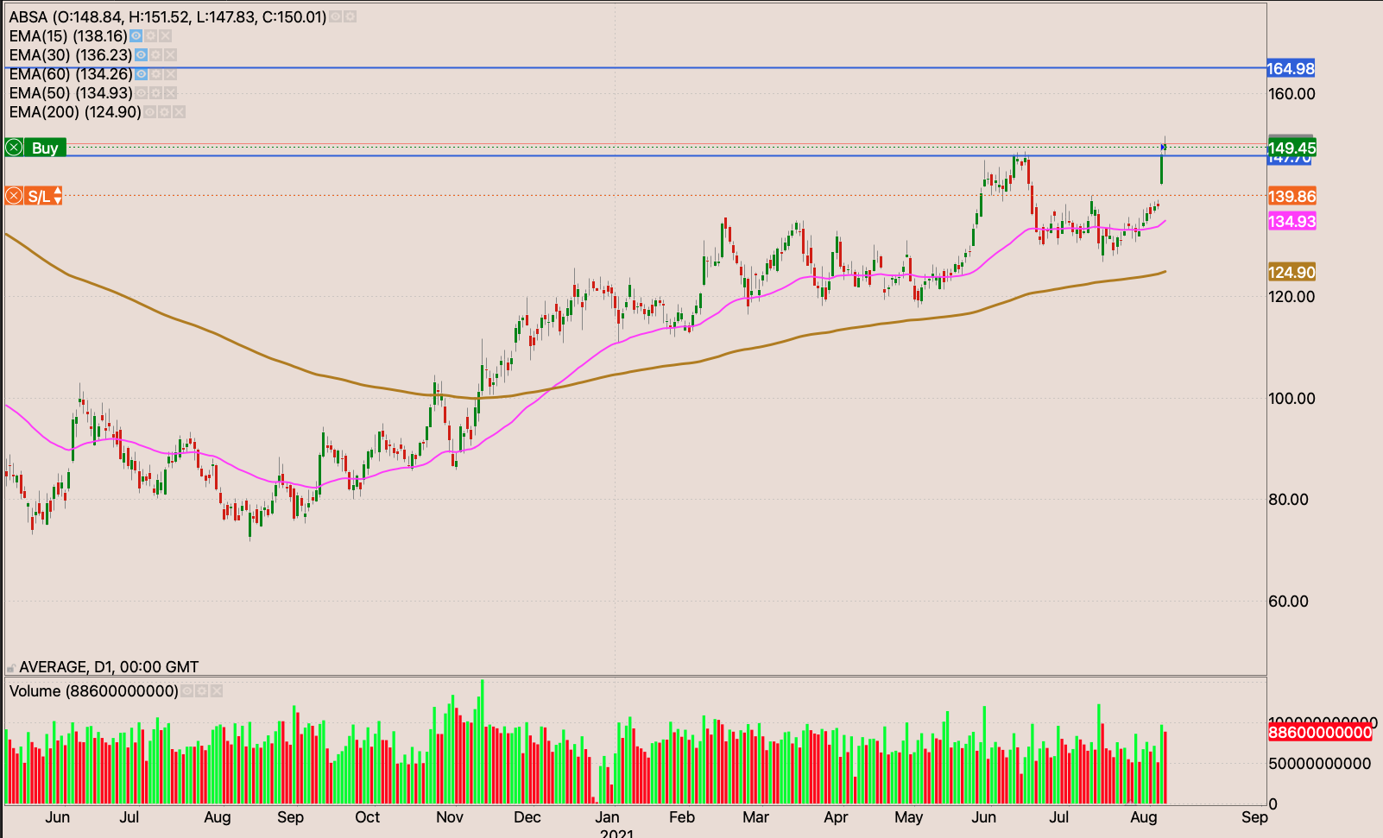Remove the EMA(30) indicator with its X
This screenshot has height=838, width=1383.
point(170,55)
